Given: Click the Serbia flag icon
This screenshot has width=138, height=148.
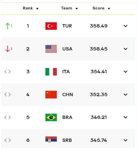Looking at the screenshot, I should [x=51, y=140].
